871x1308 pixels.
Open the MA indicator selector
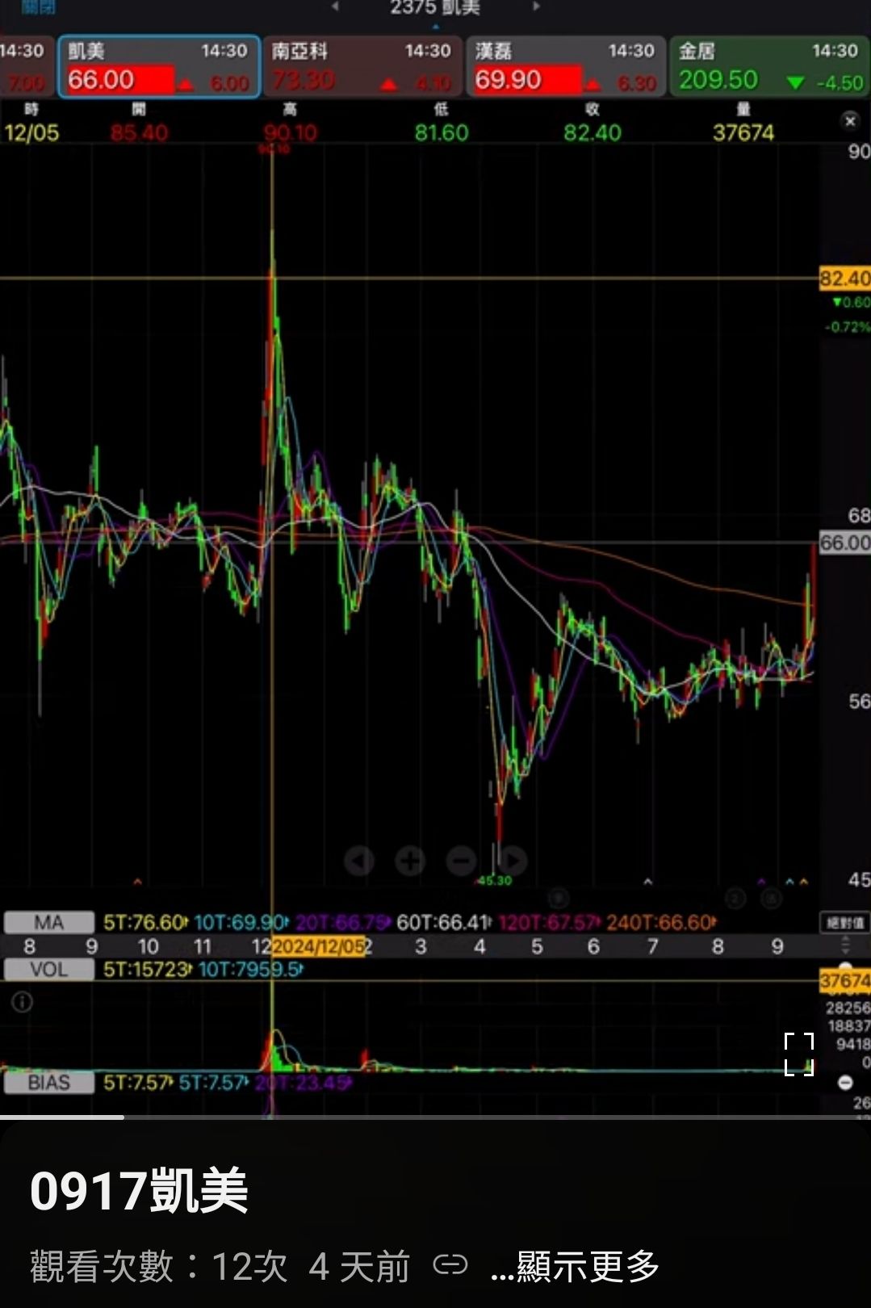coord(48,923)
